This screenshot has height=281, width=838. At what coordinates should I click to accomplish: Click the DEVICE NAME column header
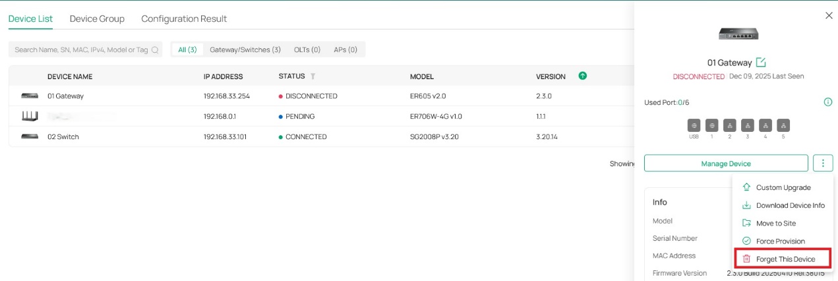[x=70, y=77]
